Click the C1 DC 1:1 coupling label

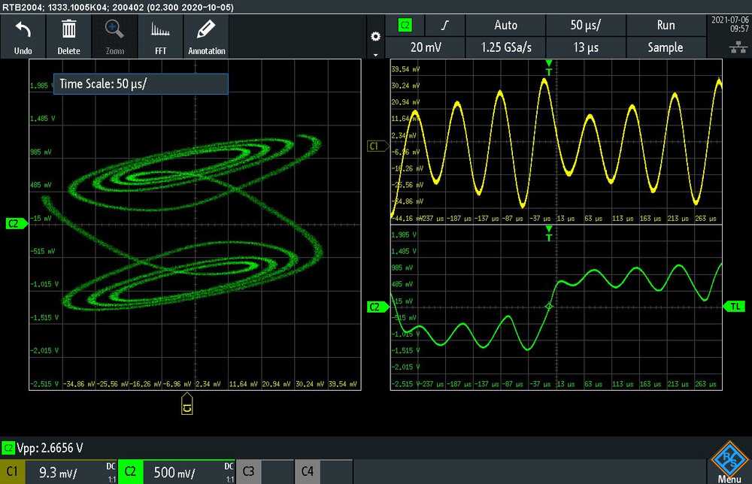pos(111,472)
